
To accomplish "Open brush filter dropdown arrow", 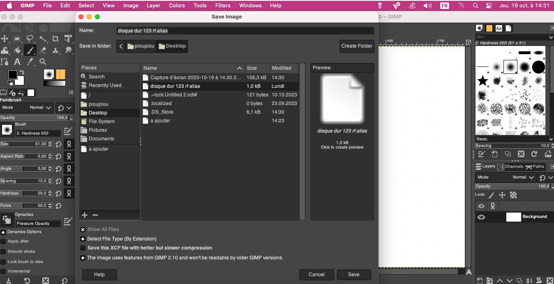I will click(551, 37).
